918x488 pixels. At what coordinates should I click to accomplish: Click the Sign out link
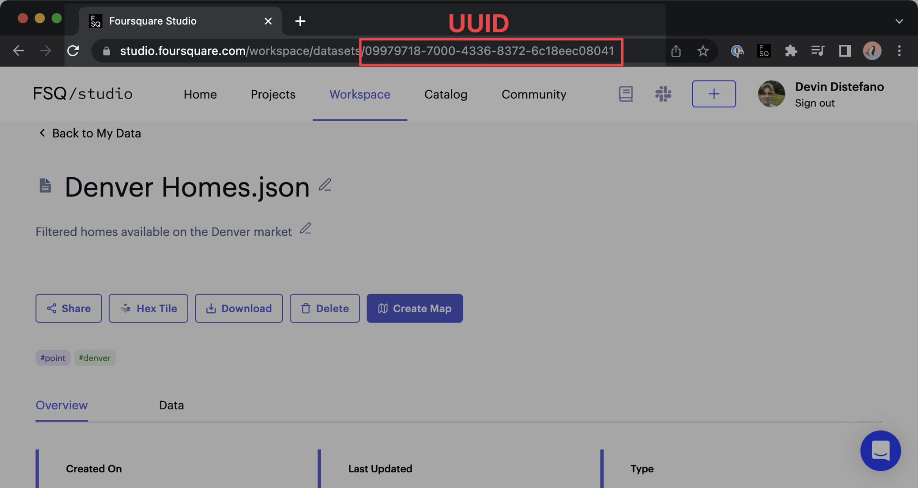point(815,103)
